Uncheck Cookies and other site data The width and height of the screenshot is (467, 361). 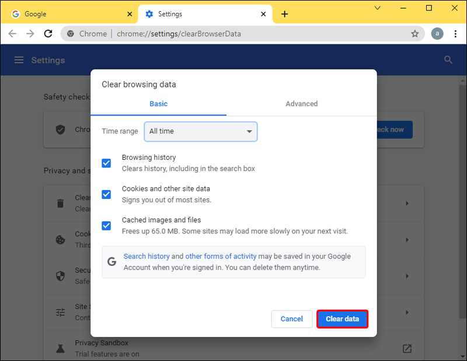click(x=106, y=194)
